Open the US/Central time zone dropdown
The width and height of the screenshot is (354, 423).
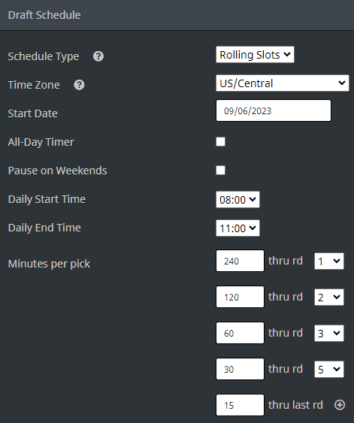[x=283, y=83]
